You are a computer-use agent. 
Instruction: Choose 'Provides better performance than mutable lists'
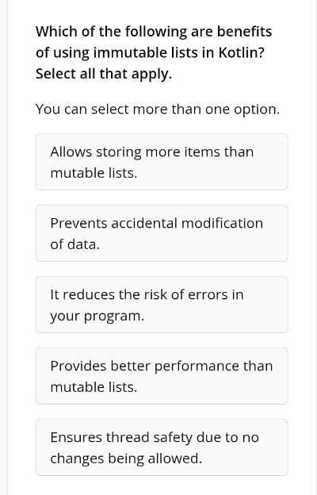coord(162,376)
